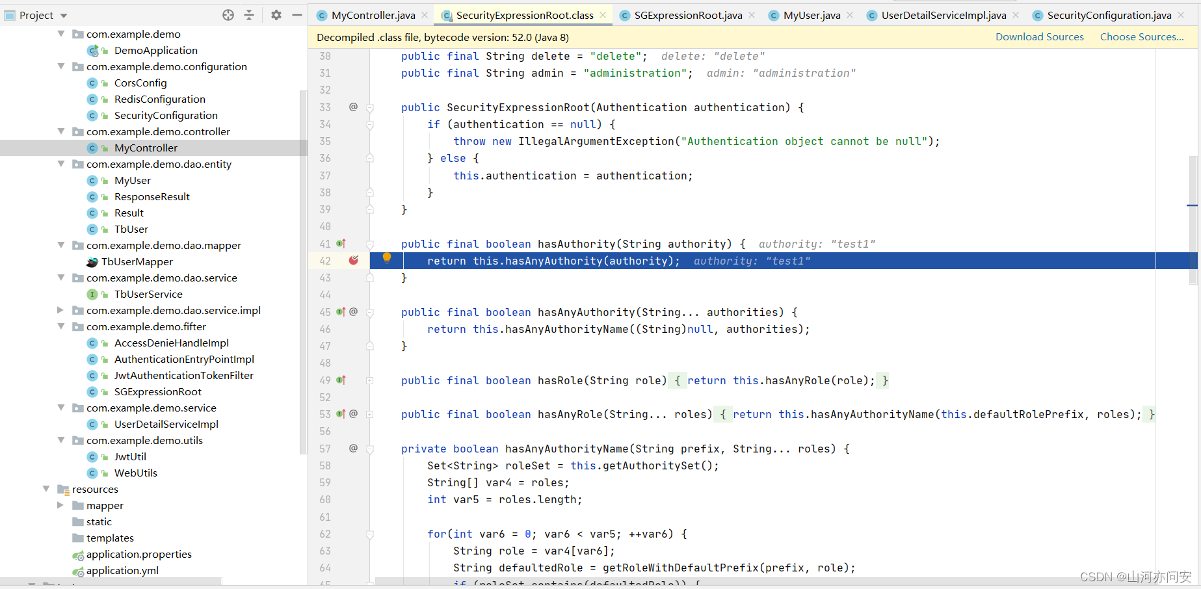The image size is (1201, 589).
Task: Open application.properties file
Action: [x=139, y=554]
